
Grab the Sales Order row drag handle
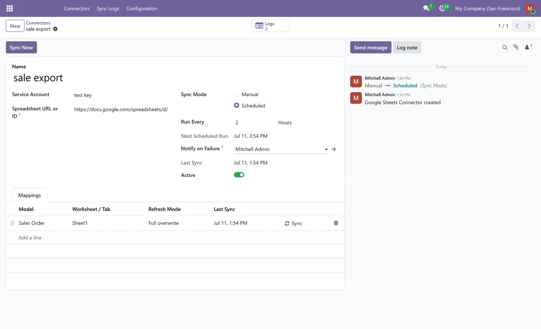(12, 223)
